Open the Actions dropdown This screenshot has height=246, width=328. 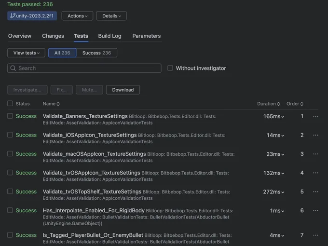(77, 16)
